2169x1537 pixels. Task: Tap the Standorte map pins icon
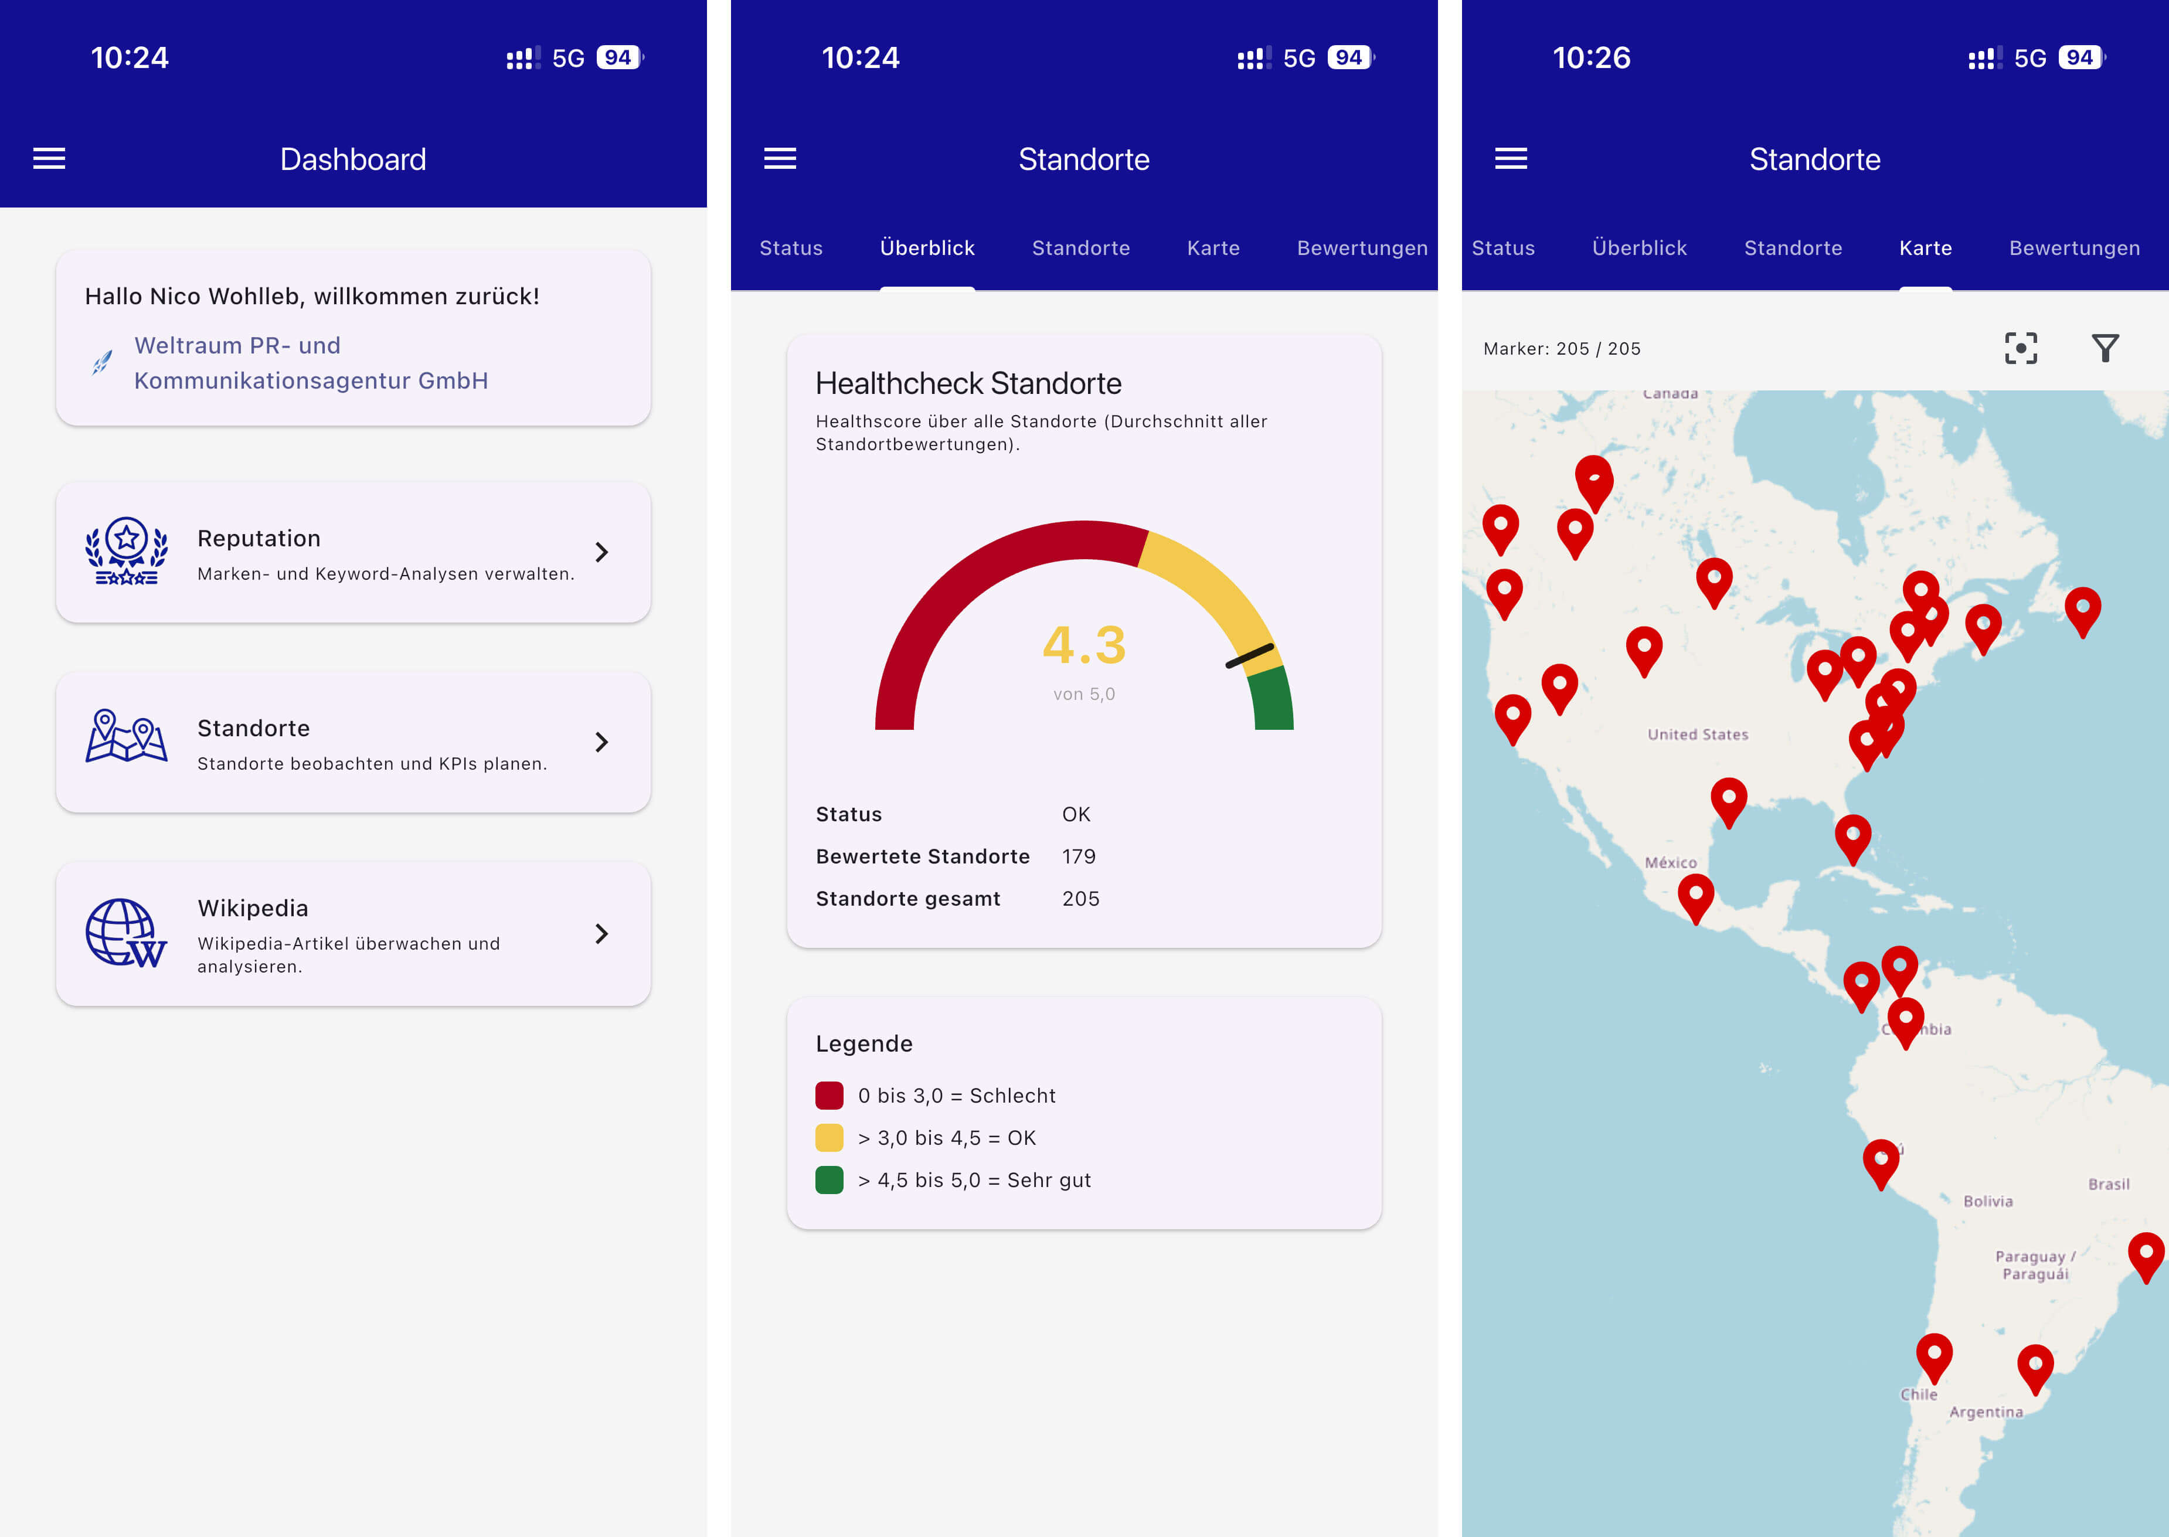[x=127, y=736]
